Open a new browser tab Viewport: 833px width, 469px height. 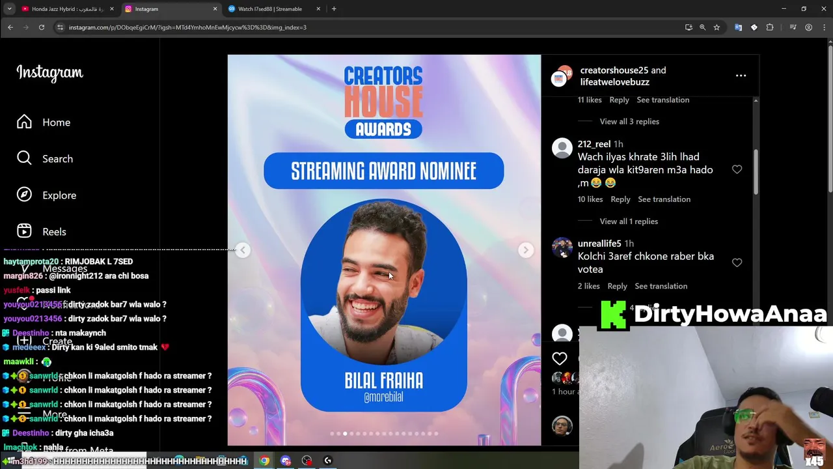[334, 9]
